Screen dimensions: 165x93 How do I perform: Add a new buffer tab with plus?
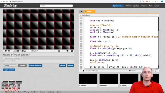(x=81, y=11)
